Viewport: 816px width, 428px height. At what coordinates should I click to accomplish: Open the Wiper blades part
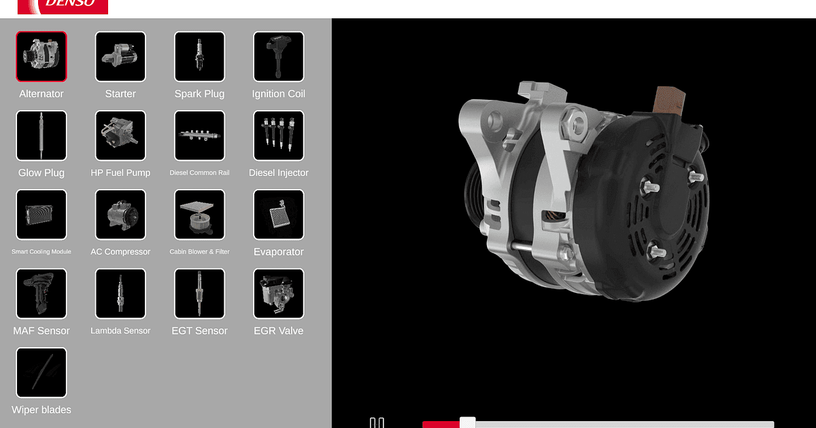pos(41,372)
